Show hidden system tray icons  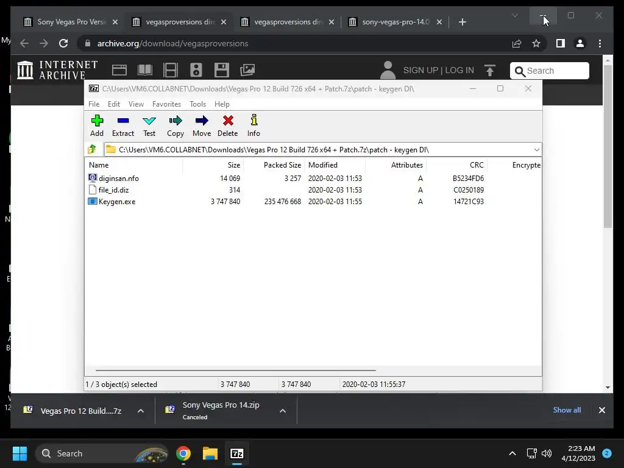click(x=512, y=453)
